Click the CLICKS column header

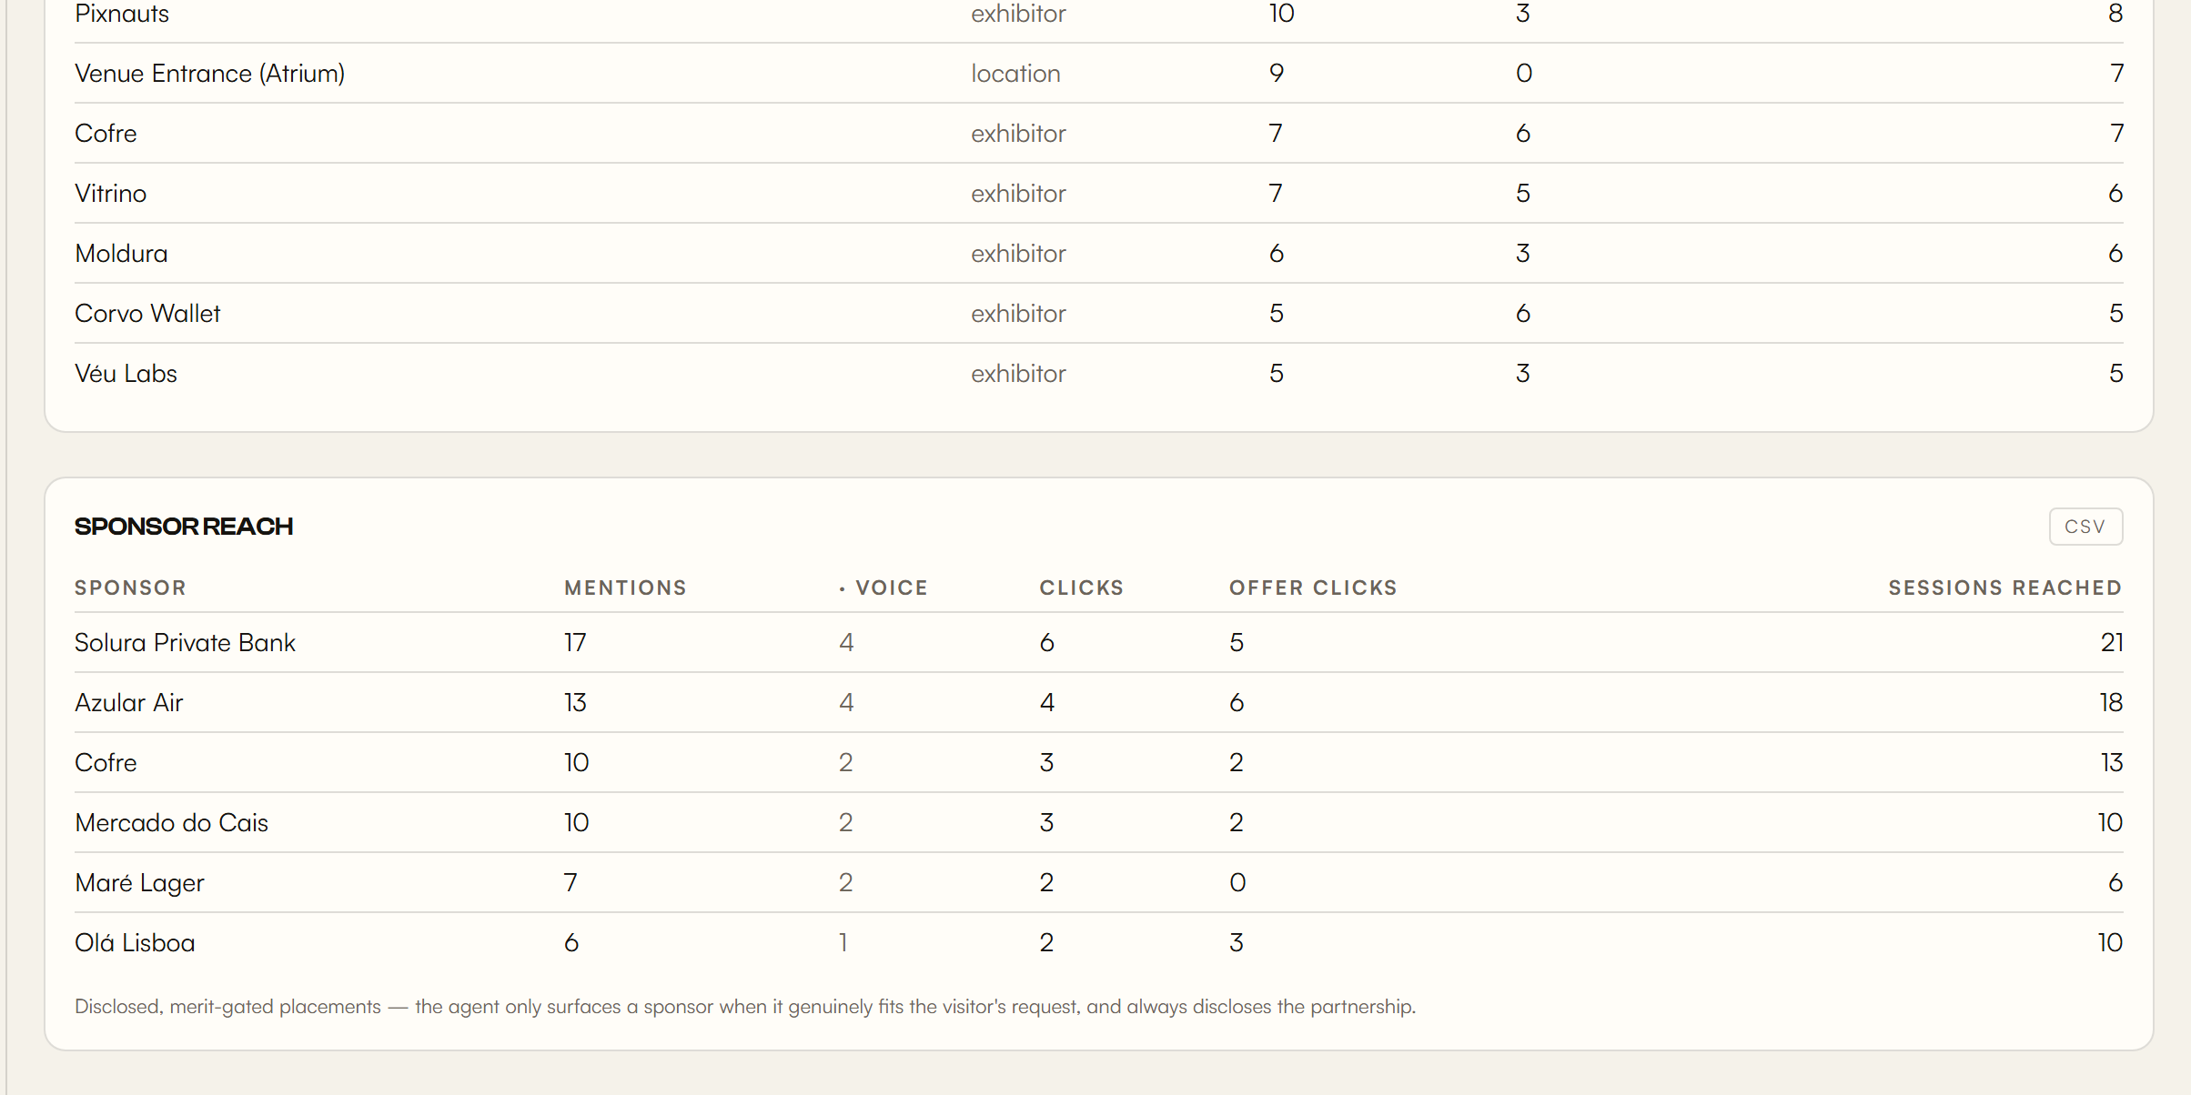tap(1082, 588)
